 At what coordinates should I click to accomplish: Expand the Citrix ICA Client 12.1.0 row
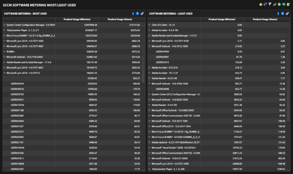(x=150, y=25)
